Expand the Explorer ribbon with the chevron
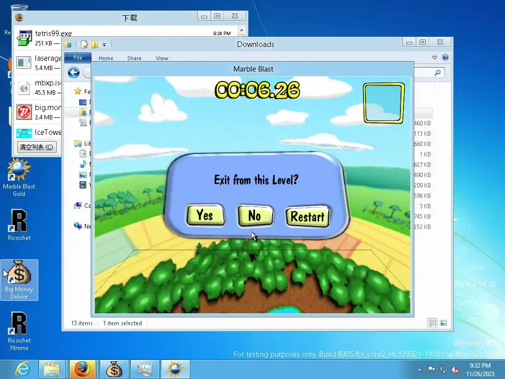Viewport: 505px width, 379px height. point(434,57)
